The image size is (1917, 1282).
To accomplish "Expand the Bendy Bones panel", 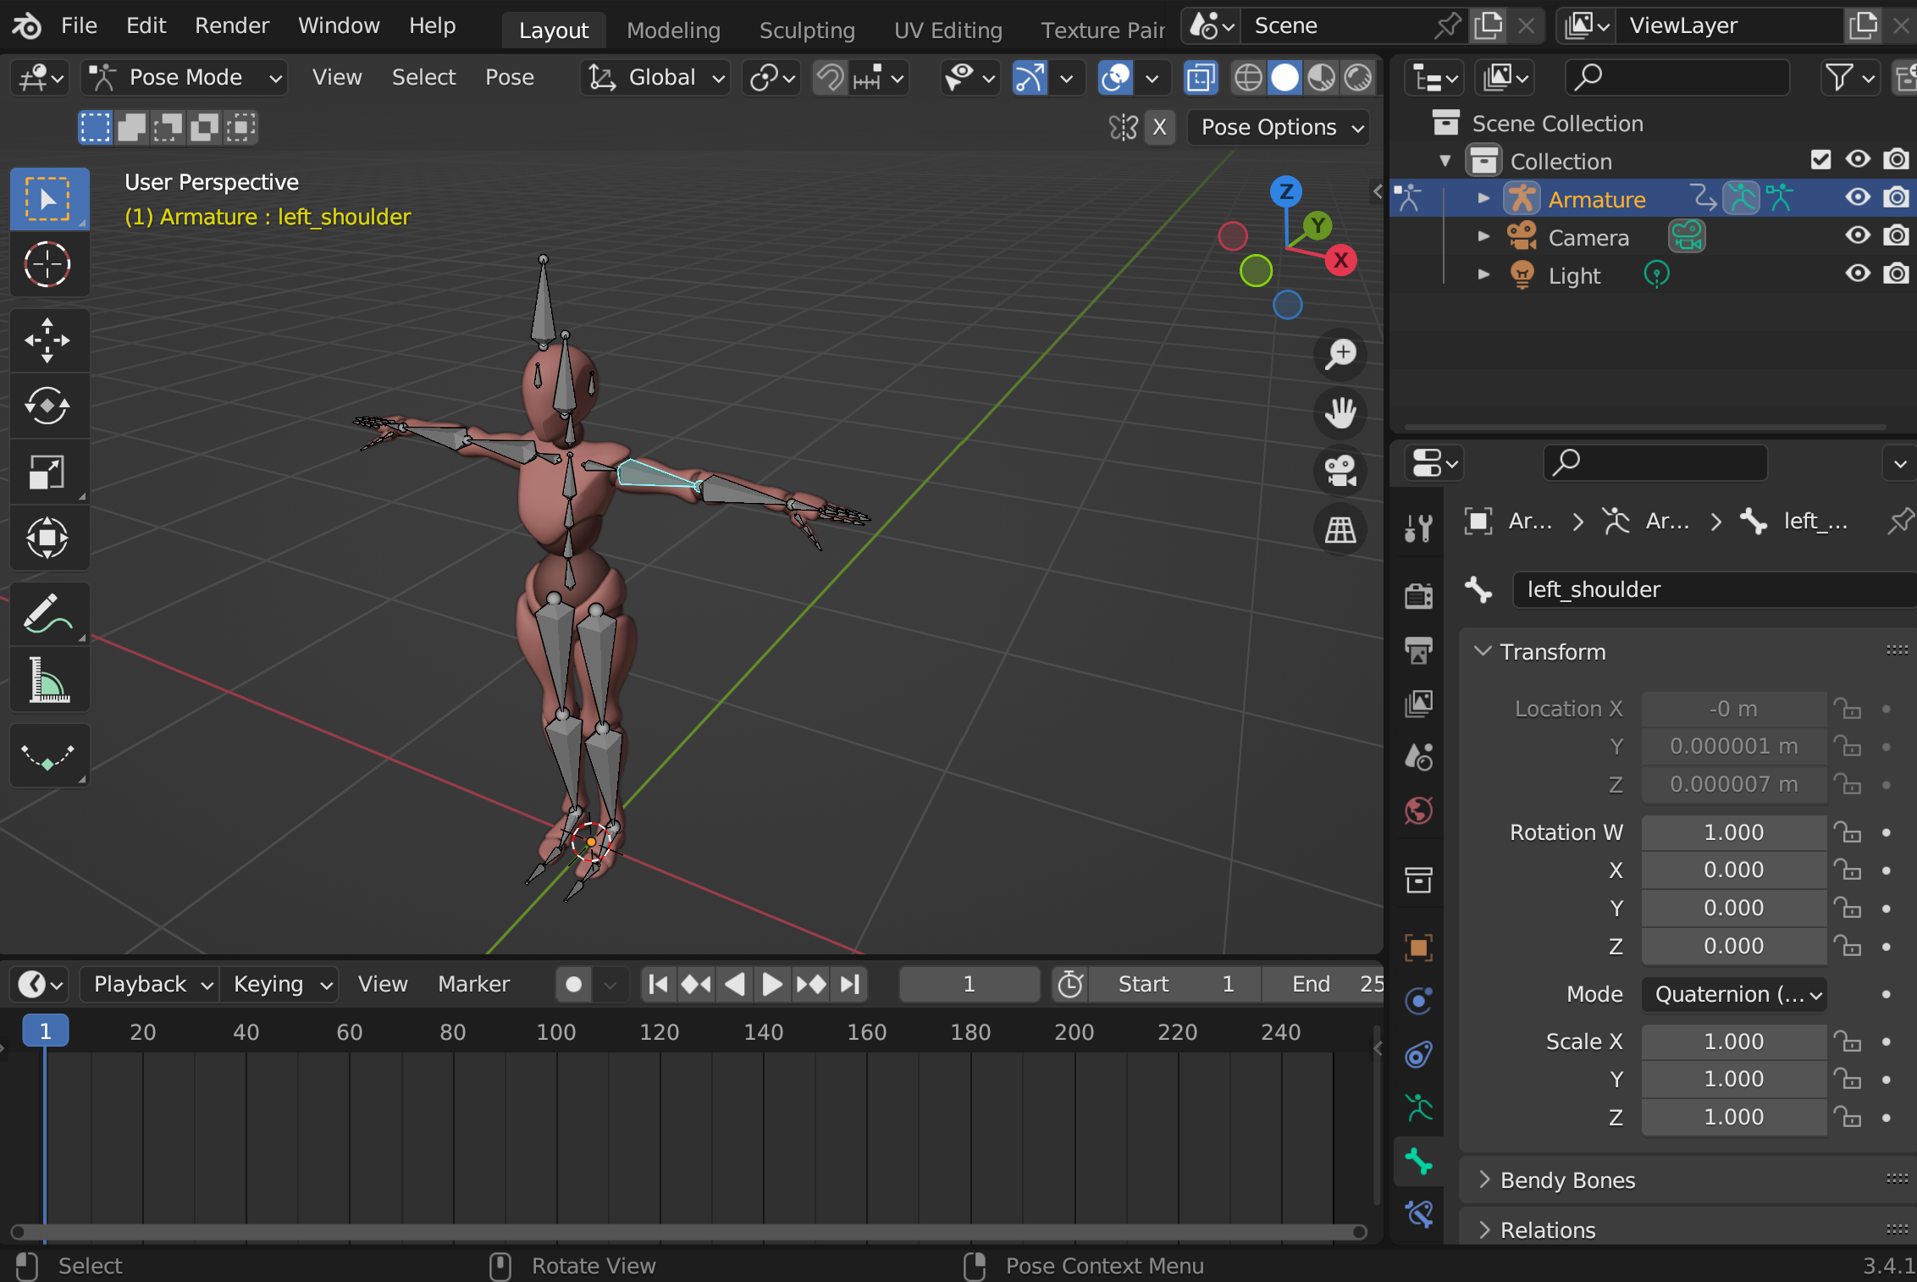I will 1566,1180.
